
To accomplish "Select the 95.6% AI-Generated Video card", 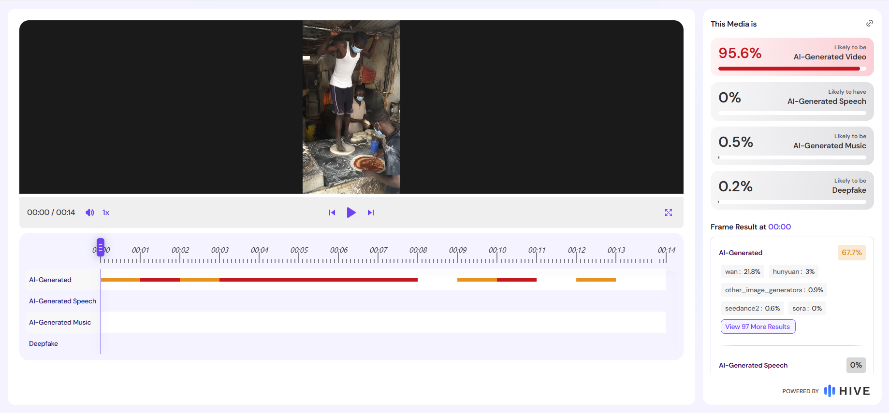I will pos(792,57).
